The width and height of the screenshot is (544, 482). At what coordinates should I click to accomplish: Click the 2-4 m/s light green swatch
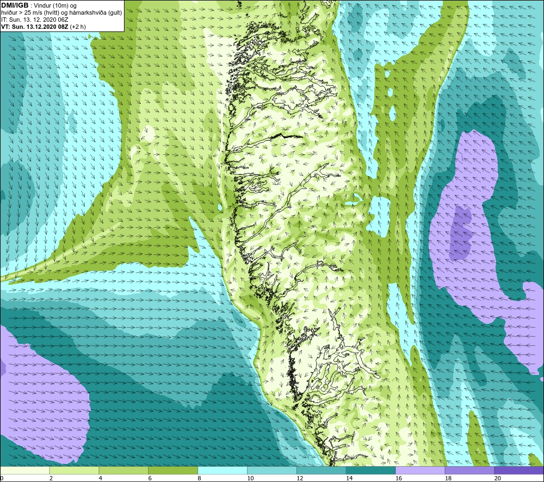(x=74, y=470)
